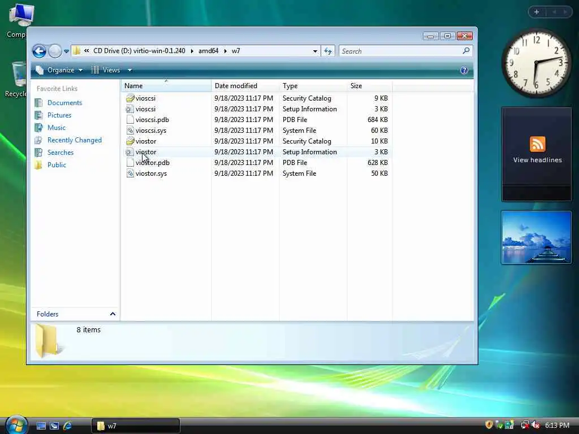Open the address bar history dropdown

(x=315, y=51)
